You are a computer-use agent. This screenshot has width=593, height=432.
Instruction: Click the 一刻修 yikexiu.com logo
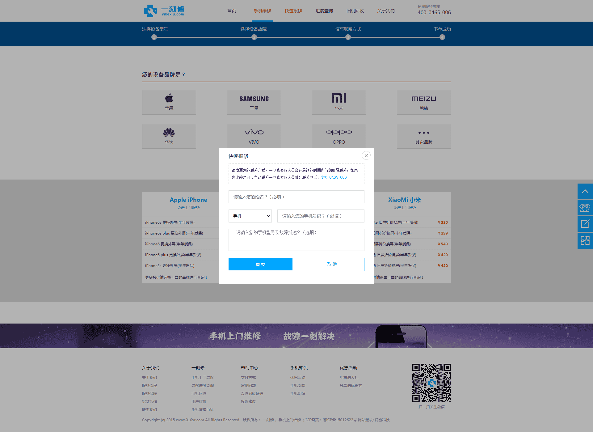[164, 11]
